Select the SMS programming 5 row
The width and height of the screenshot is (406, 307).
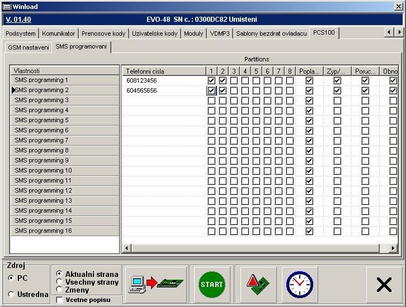[x=64, y=121]
